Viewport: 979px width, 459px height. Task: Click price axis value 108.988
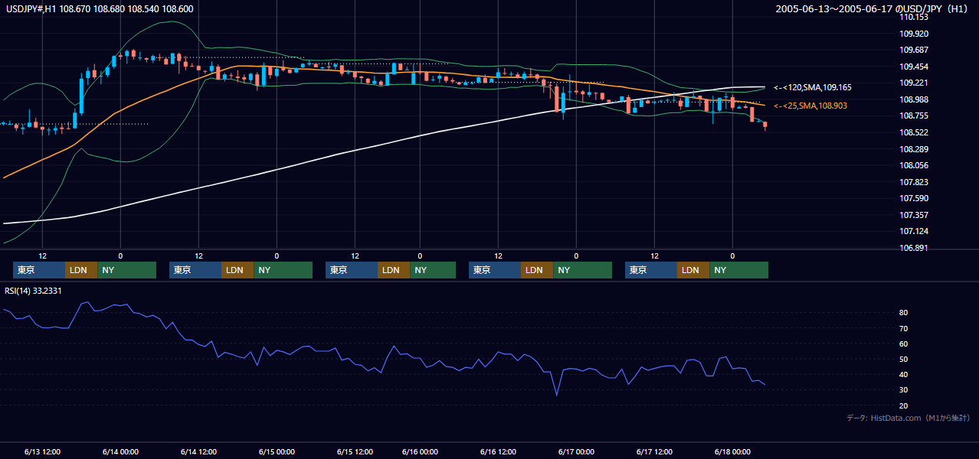tap(914, 99)
